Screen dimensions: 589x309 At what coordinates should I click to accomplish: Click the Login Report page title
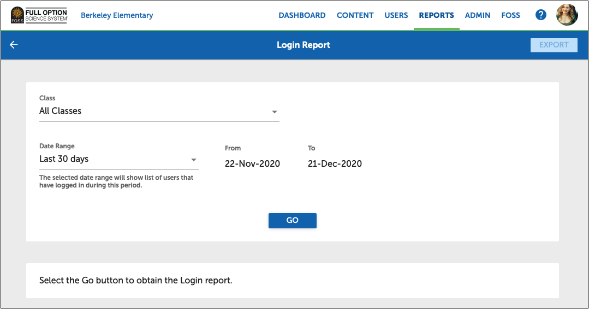point(303,45)
